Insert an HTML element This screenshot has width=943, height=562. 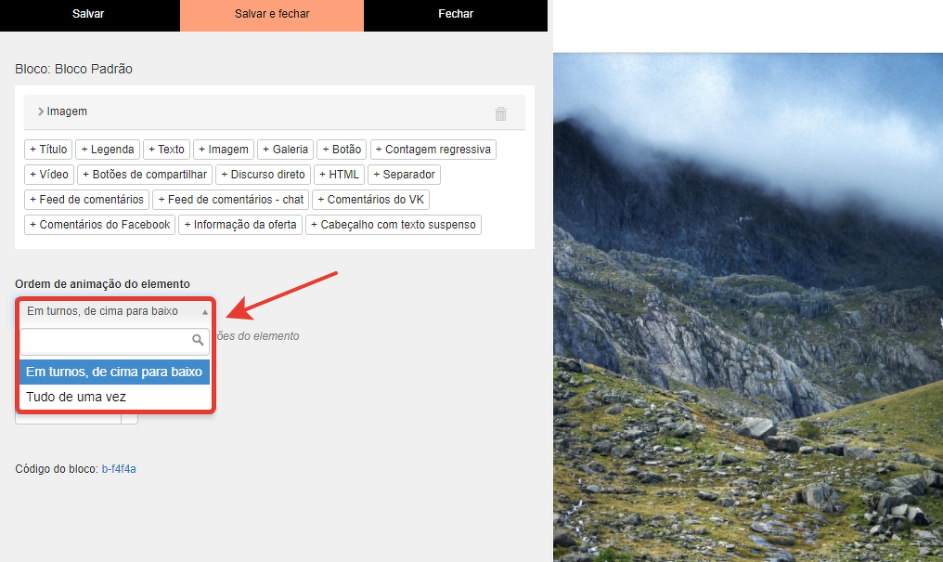pos(339,175)
